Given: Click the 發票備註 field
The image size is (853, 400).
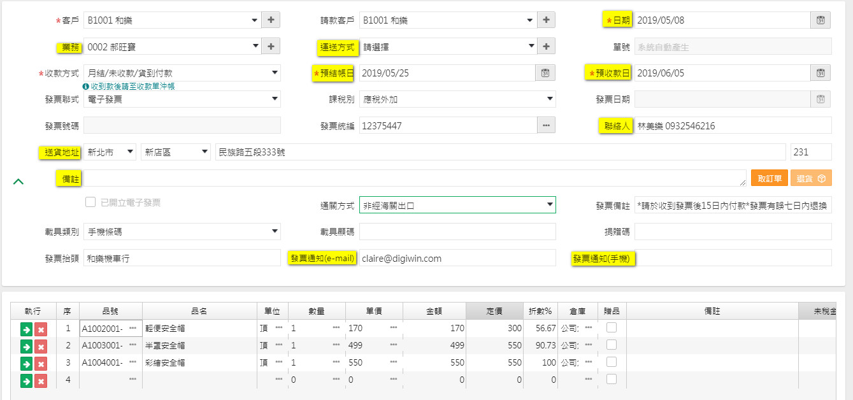Looking at the screenshot, I should tap(733, 204).
